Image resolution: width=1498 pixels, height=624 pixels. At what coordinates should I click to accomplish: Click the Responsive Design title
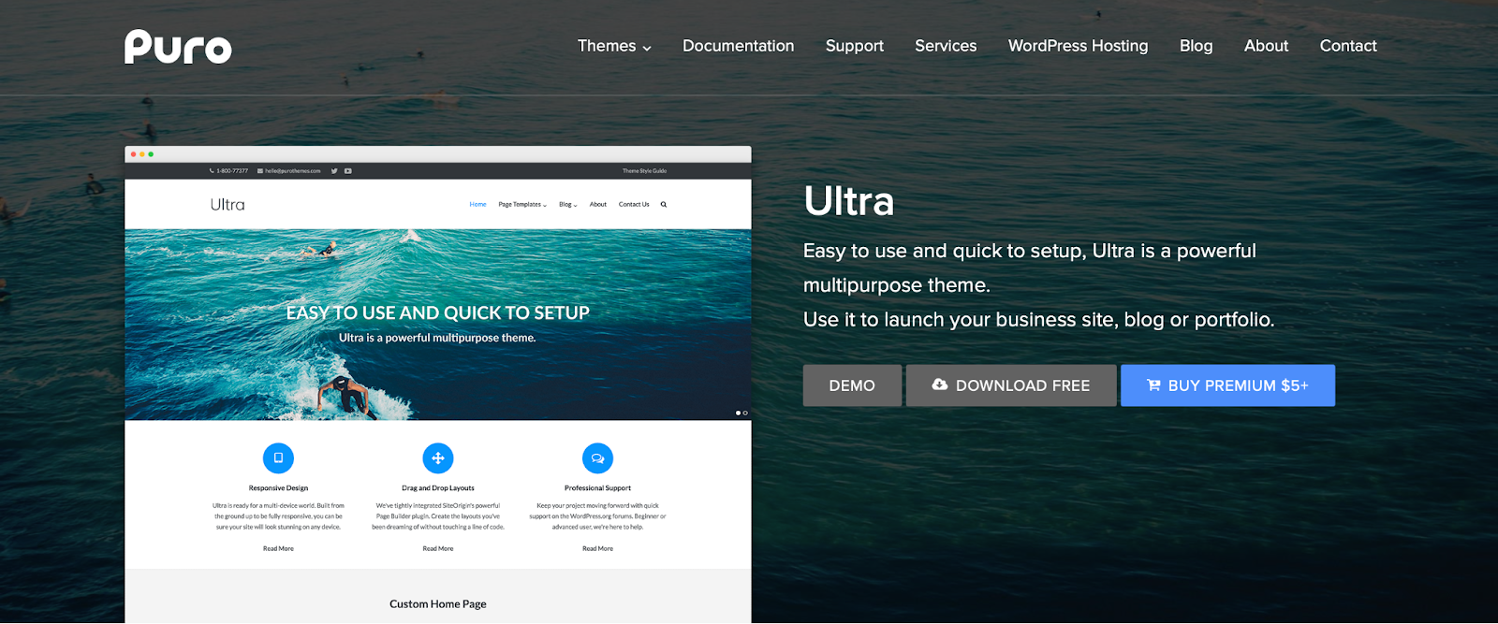click(278, 488)
